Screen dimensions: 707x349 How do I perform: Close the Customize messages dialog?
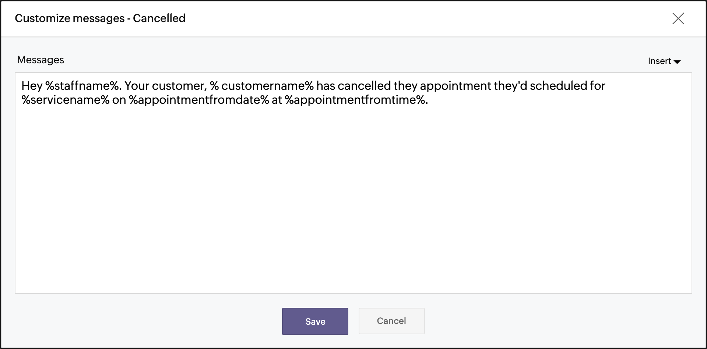pyautogui.click(x=678, y=18)
